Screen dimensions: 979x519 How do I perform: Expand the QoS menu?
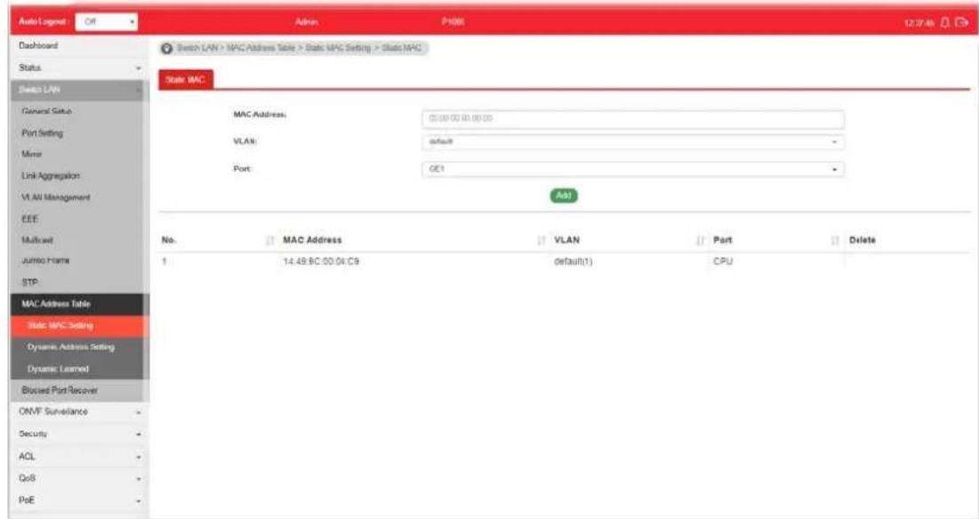79,478
